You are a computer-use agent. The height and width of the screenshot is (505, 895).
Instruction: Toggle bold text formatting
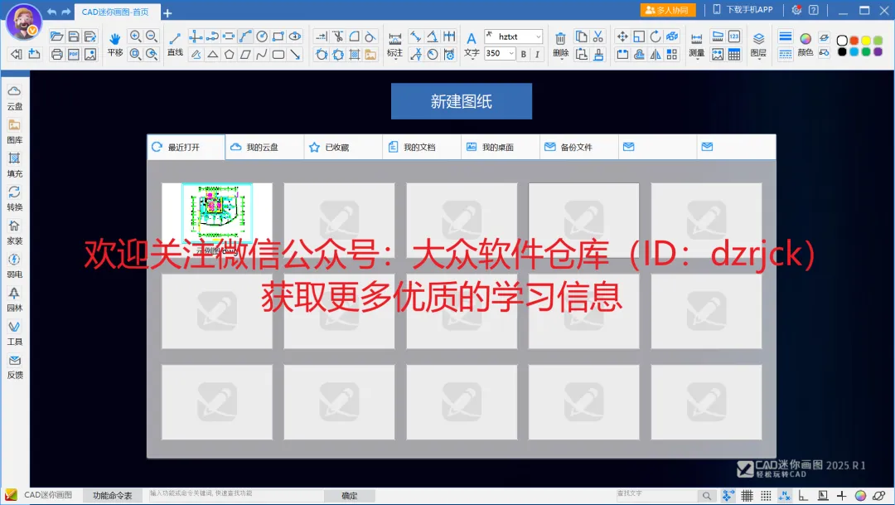click(523, 54)
